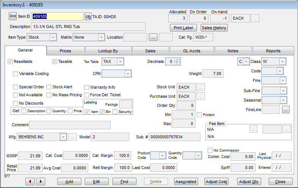Enable the No Commission checkbox
298x188 pixels.
click(210, 150)
